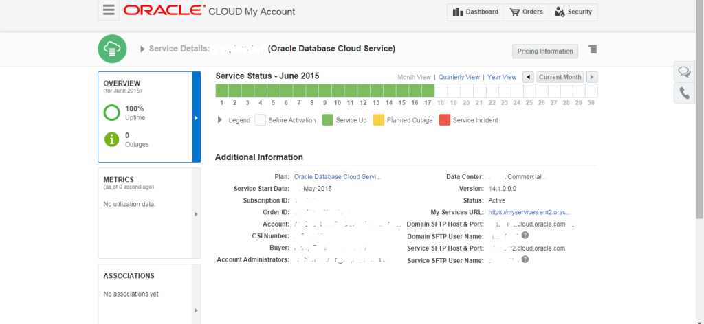
Task: Expand the Service Details disclosure triangle
Action: click(142, 49)
